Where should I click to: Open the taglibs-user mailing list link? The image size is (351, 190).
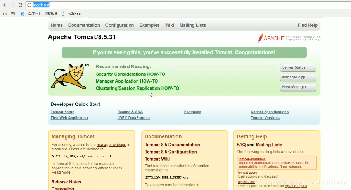pyautogui.click(x=246, y=182)
